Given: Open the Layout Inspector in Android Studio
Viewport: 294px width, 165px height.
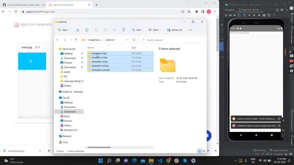Looking at the screenshot, I should (x=279, y=150).
